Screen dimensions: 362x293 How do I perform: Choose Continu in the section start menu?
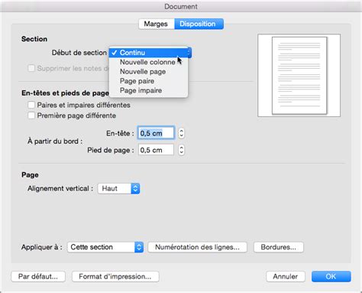pos(150,53)
